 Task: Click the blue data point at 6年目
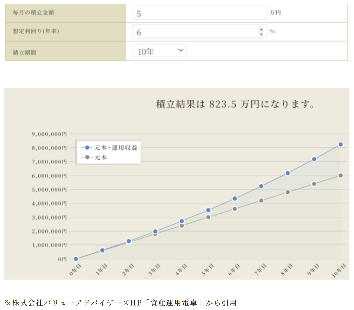click(x=235, y=198)
